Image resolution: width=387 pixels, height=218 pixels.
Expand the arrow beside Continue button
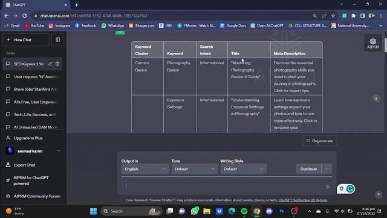pyautogui.click(x=327, y=169)
